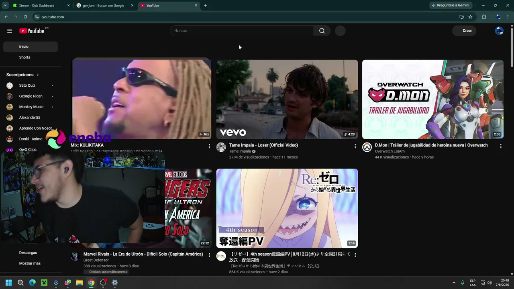
Task: Close the Stream - Kick Dashboard tab
Action: point(68,6)
